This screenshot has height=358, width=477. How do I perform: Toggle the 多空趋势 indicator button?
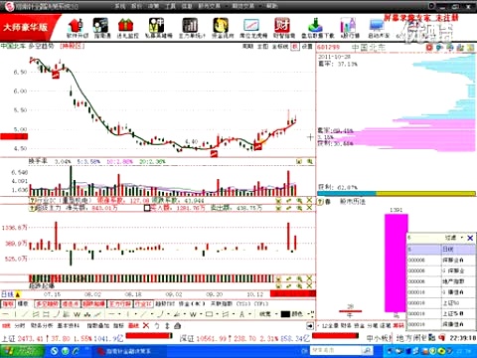pyautogui.click(x=48, y=303)
